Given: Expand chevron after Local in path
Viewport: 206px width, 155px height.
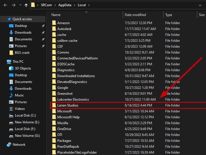Looking at the screenshot, I should tap(89, 5).
